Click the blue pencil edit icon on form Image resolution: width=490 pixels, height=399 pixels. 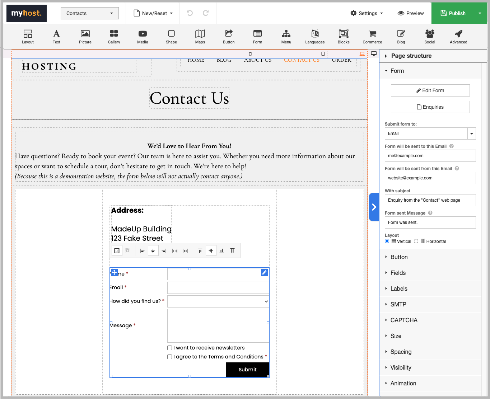point(264,272)
